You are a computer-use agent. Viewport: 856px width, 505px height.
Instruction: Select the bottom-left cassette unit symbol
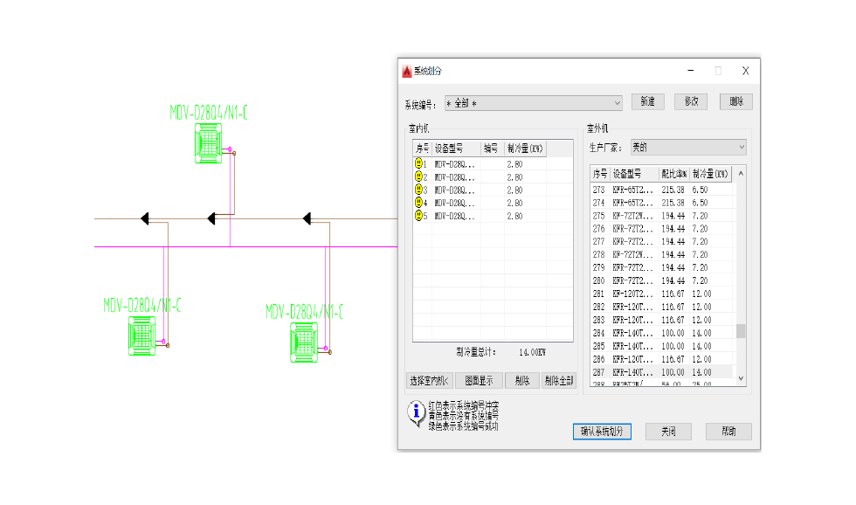point(142,335)
